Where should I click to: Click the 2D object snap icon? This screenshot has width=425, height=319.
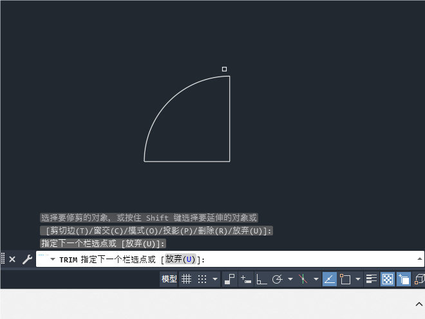345,279
